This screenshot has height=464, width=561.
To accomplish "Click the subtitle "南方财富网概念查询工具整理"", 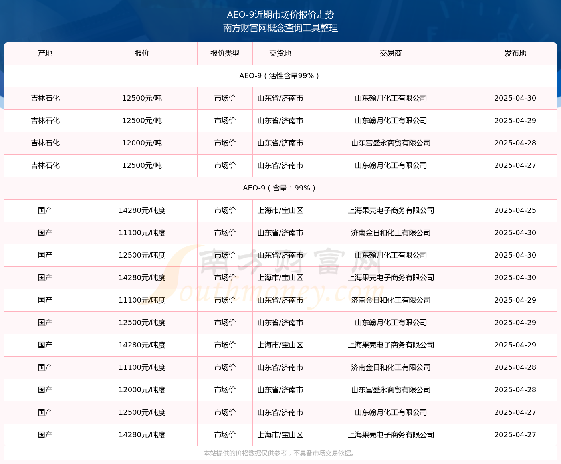I will coord(280,28).
